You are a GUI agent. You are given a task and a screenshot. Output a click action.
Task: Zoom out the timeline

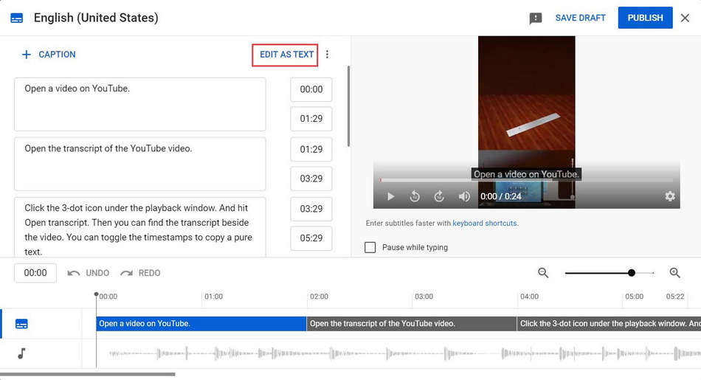coord(543,273)
